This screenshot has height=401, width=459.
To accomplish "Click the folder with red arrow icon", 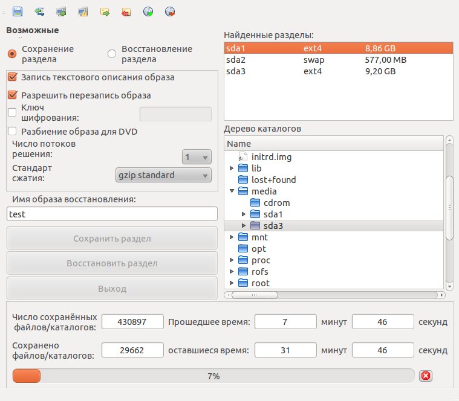I will 126,11.
